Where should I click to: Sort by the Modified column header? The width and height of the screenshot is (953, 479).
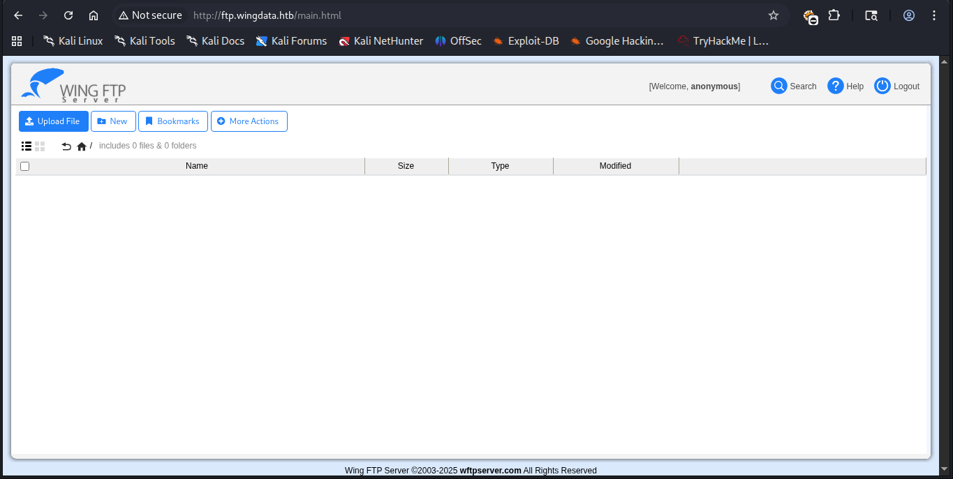pos(616,166)
